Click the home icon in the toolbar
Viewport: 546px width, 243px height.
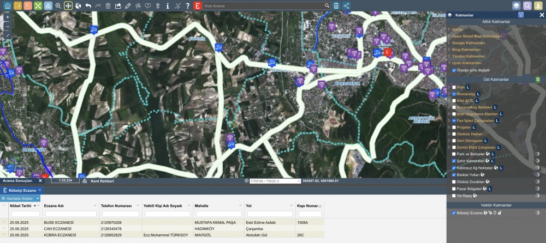pos(8,6)
